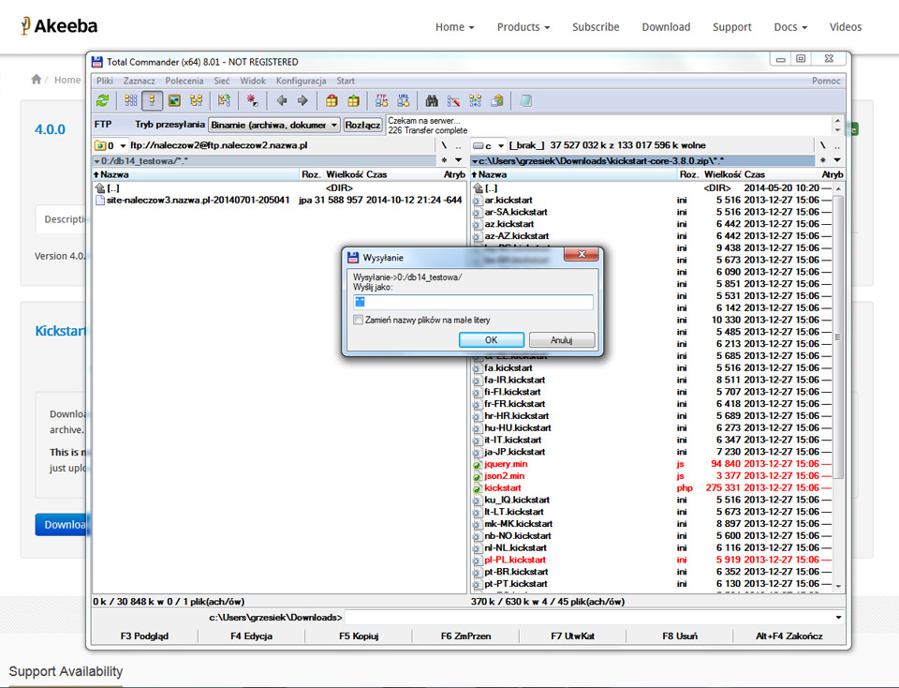Click the F5 Kopiuj button
The width and height of the screenshot is (899, 688).
point(359,636)
